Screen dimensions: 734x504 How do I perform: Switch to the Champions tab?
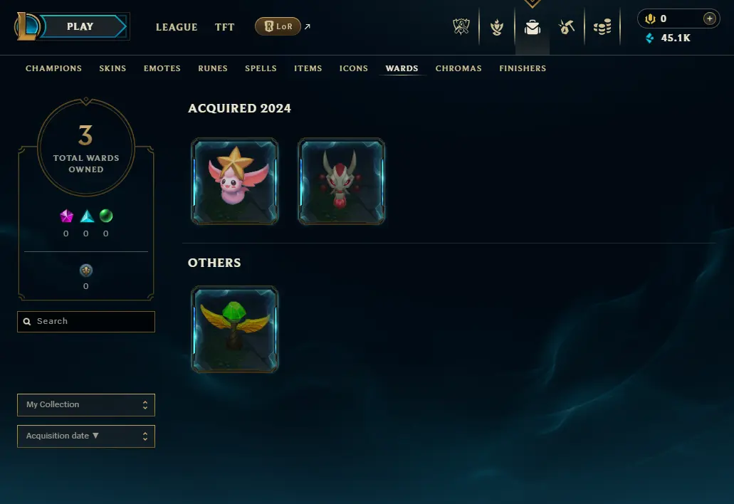click(x=54, y=68)
